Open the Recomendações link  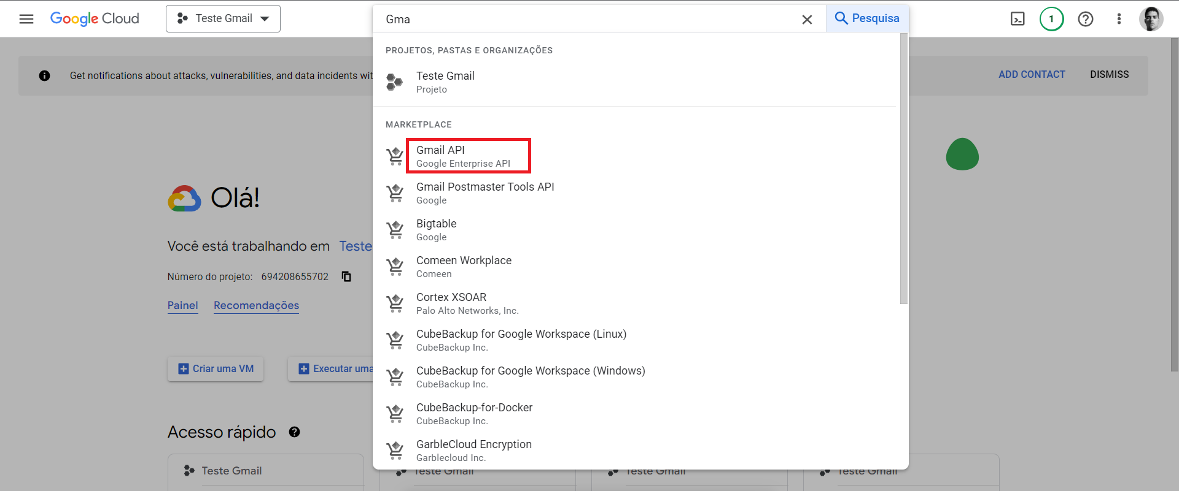pyautogui.click(x=256, y=305)
